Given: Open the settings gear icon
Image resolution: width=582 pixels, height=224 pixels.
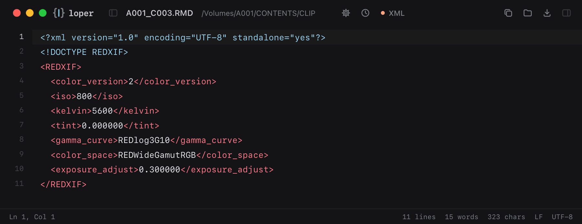Looking at the screenshot, I should (x=346, y=13).
